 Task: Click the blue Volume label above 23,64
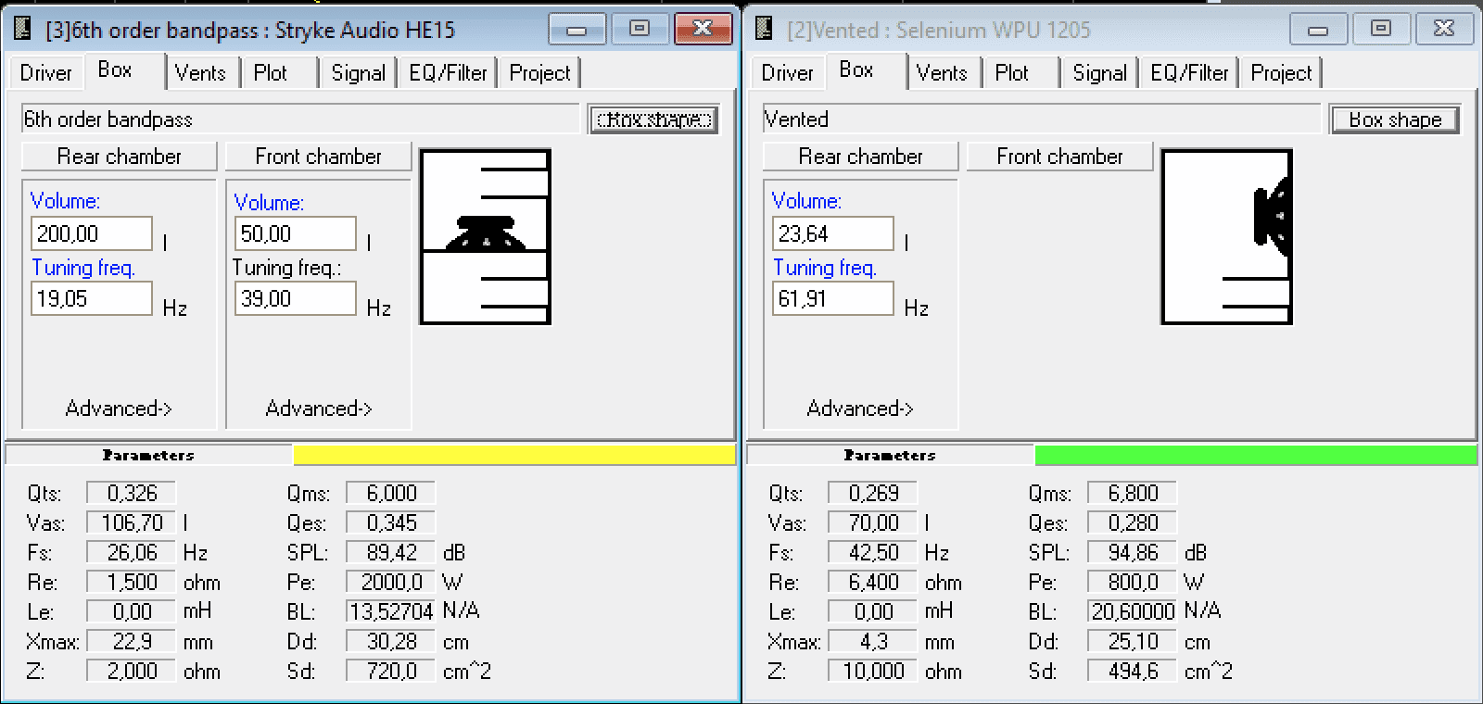pos(806,201)
